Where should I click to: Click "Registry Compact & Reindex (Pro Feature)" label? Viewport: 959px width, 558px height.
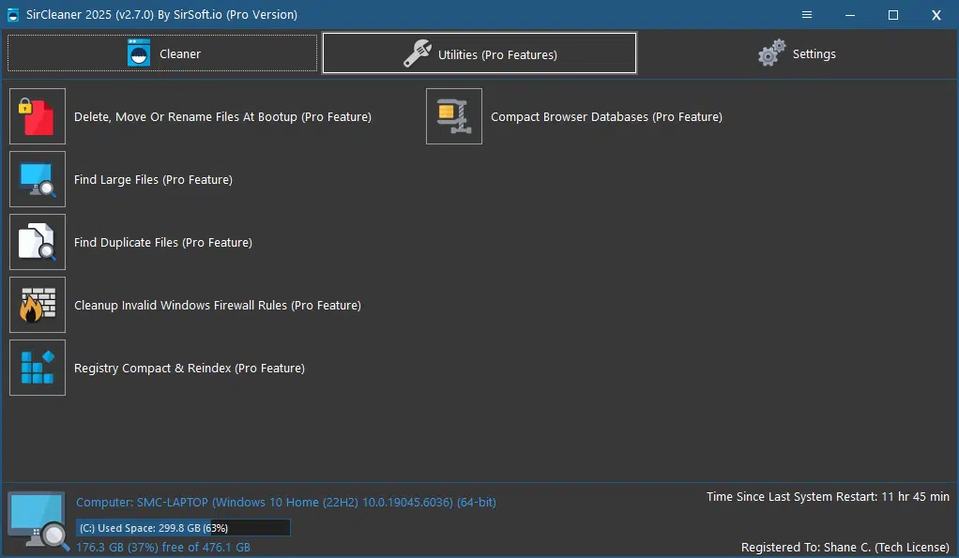(190, 369)
